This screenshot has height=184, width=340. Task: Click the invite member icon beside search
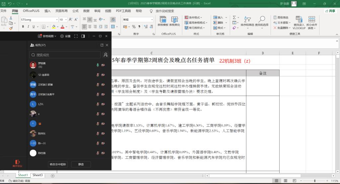(x=106, y=55)
